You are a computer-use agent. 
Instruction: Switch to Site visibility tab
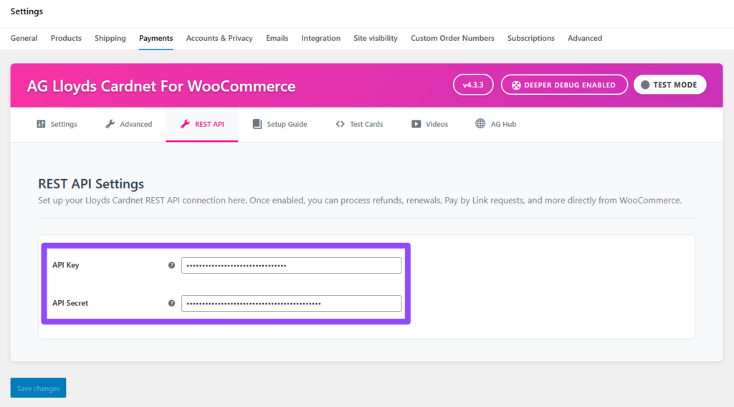click(376, 39)
